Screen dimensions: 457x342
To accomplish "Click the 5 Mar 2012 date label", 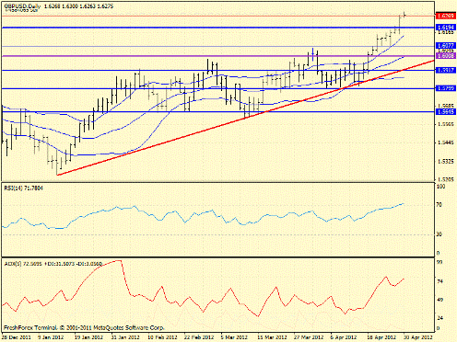I will pyautogui.click(x=234, y=337).
